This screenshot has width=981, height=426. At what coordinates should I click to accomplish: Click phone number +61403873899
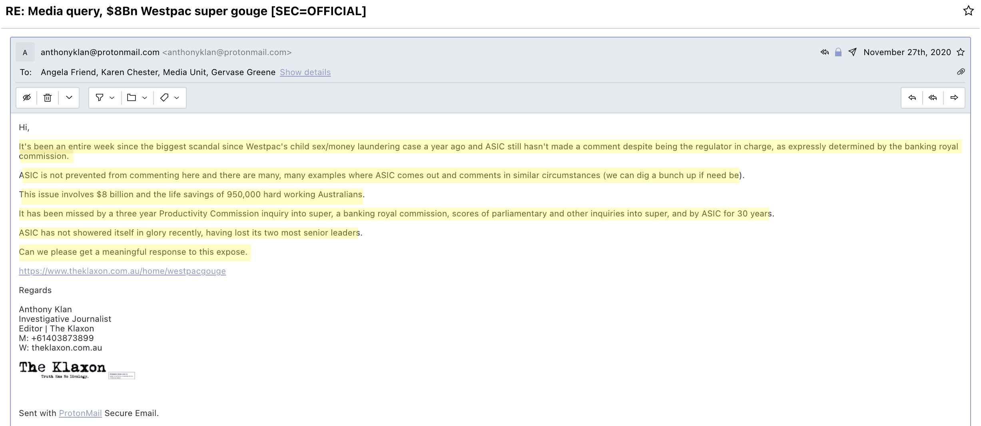click(x=62, y=338)
